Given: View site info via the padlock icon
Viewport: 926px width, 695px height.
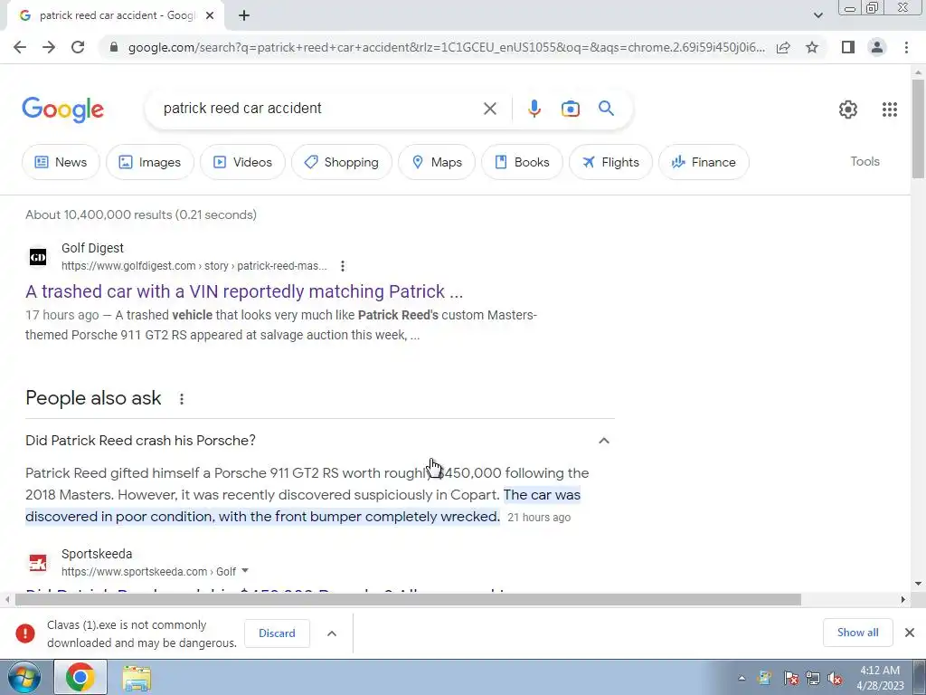Looking at the screenshot, I should (x=114, y=47).
